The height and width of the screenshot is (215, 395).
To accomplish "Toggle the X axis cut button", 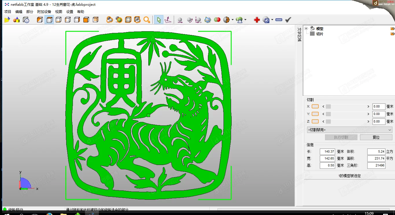I will point(315,106).
